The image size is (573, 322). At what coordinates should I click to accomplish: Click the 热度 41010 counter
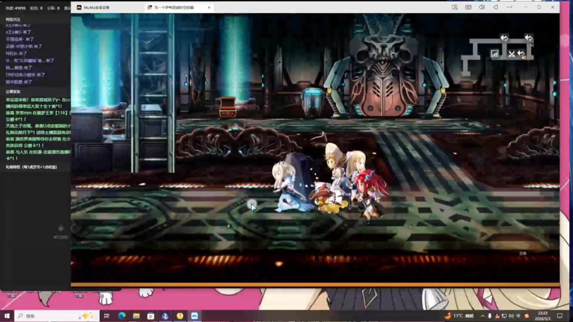coord(15,8)
